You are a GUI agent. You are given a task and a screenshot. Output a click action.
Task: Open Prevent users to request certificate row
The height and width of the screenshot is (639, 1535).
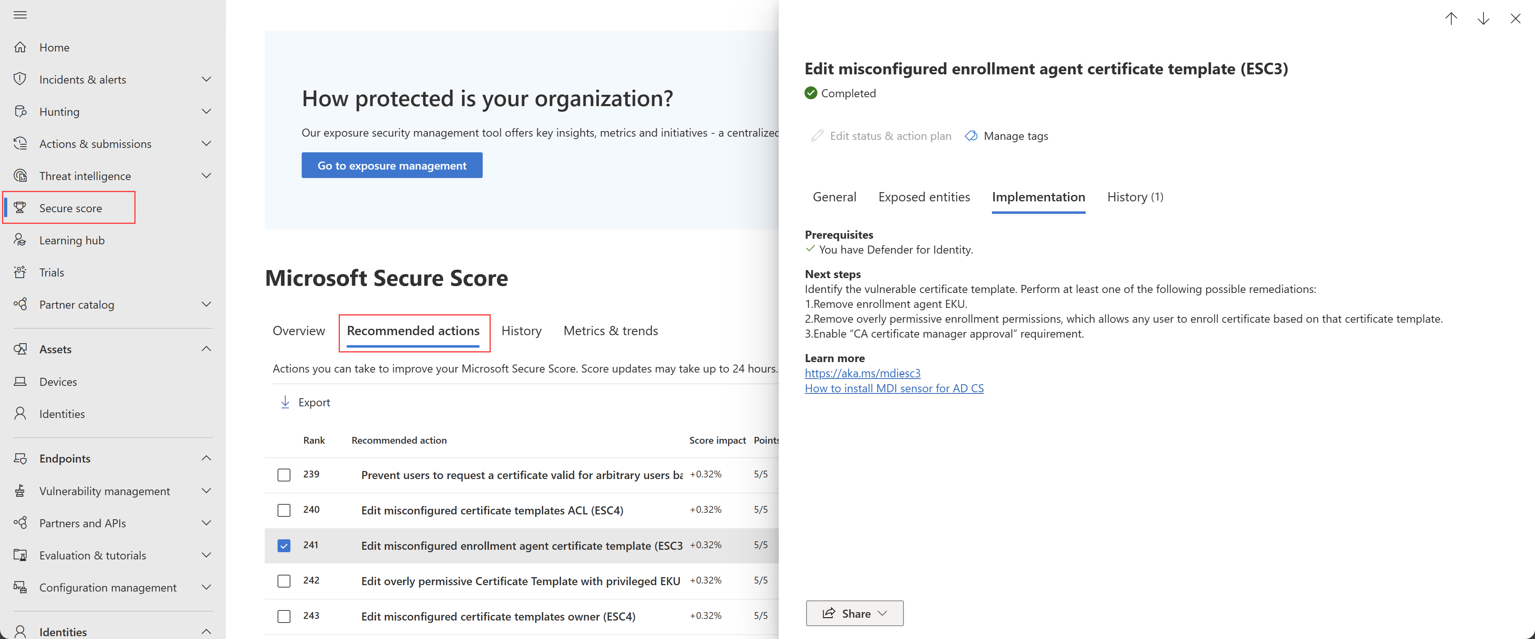522,475
